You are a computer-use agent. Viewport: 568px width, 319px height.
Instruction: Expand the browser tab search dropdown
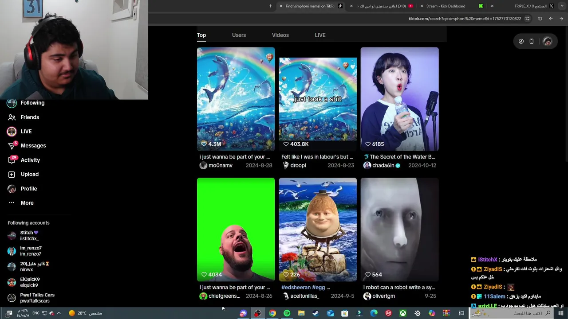(x=561, y=6)
